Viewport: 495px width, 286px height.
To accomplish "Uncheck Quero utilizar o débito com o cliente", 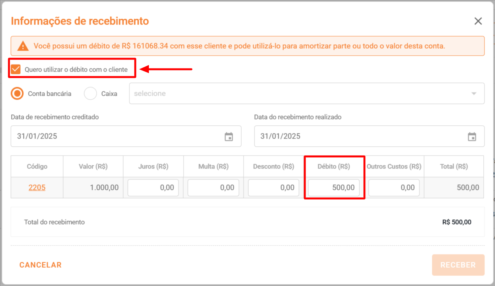I will click(16, 70).
